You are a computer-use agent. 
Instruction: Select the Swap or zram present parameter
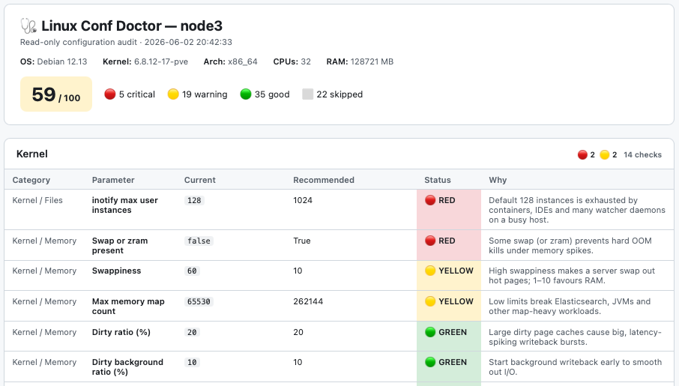tap(119, 246)
